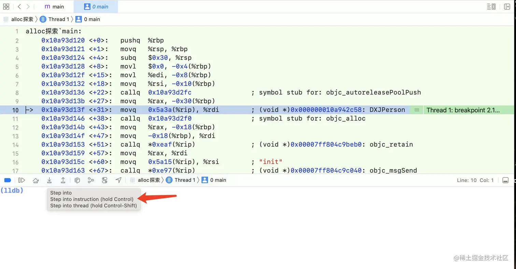This screenshot has height=269, width=516.
Task: Click address 0x10a93d159 on line 15
Action: click(63, 153)
